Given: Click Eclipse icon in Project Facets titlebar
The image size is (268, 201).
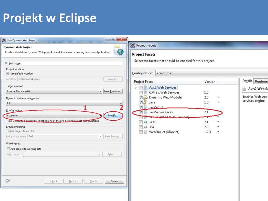Looking at the screenshot, I should 133,46.
